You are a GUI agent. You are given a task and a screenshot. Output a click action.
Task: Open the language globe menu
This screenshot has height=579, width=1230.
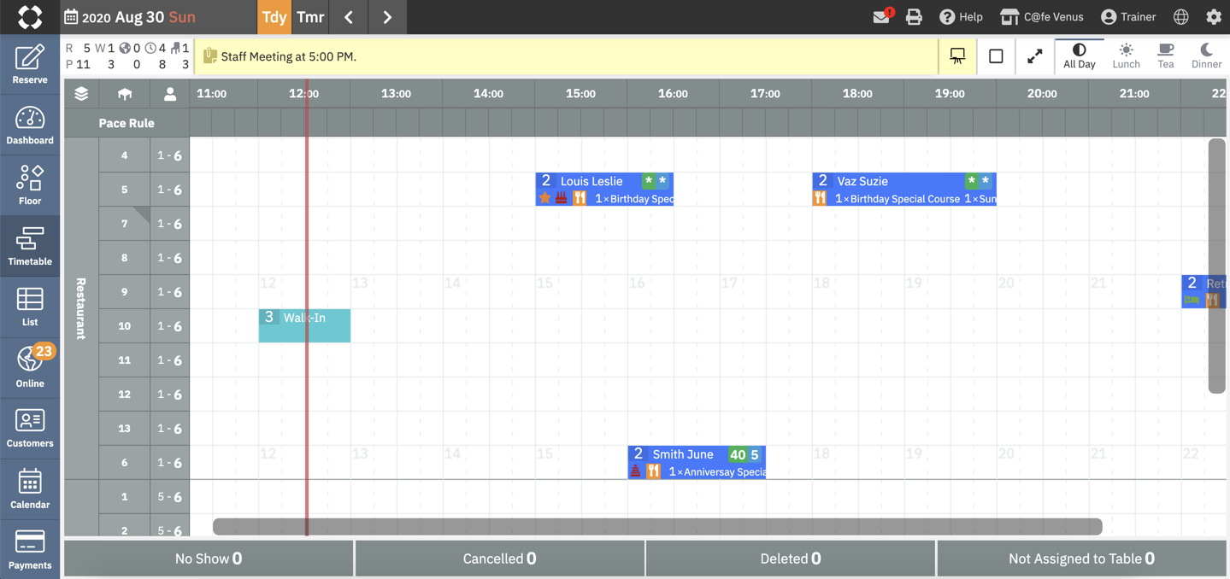click(1181, 17)
